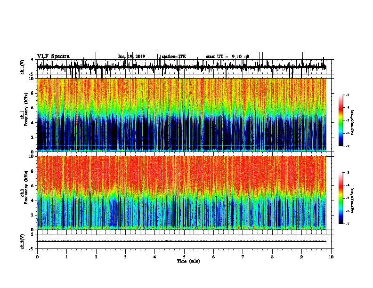Click the ch.1 spectrogram color scale bar

341,120
